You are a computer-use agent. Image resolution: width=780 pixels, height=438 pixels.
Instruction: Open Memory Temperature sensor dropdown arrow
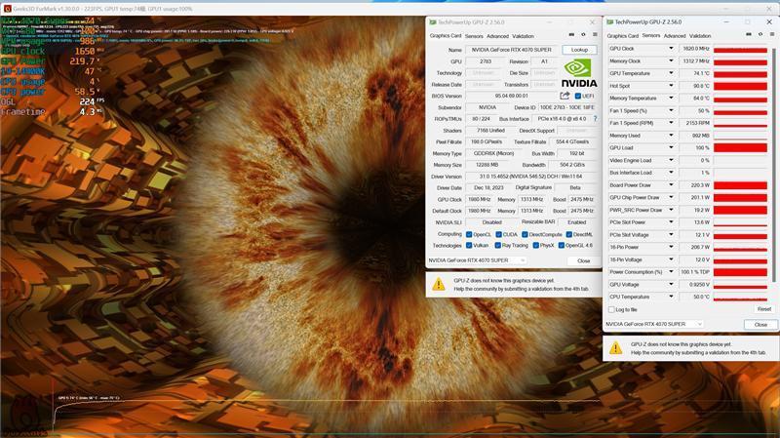pos(671,99)
